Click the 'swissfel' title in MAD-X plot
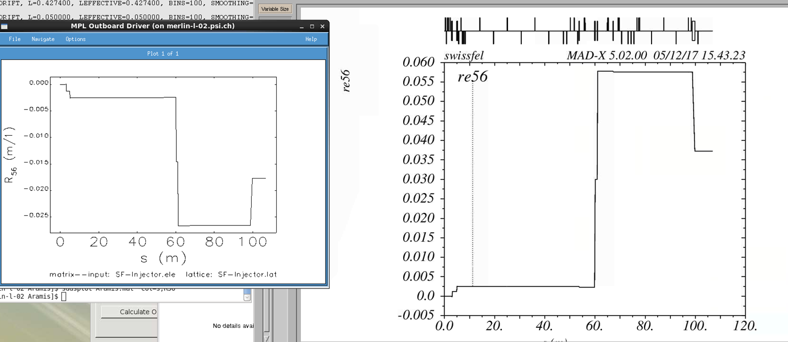 [464, 56]
